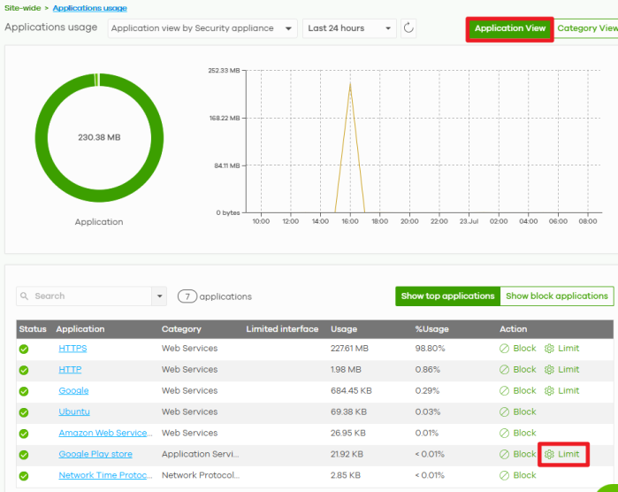618x492 pixels.
Task: Follow the Applications usage breadcrumb link
Action: [x=90, y=8]
